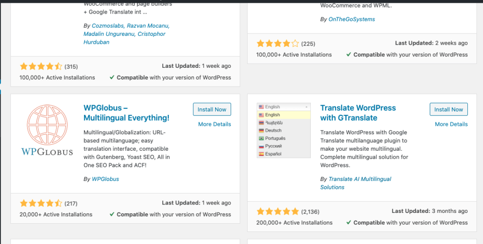This screenshot has width=483, height=244.
Task: Click the Armenian flag beside Հայերեն
Action: 261,122
